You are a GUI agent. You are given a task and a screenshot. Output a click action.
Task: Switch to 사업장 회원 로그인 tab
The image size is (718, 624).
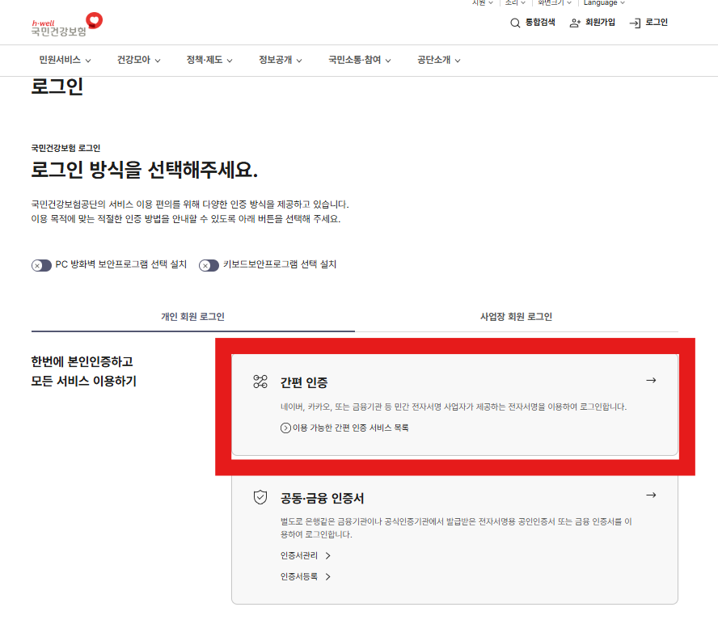516,317
